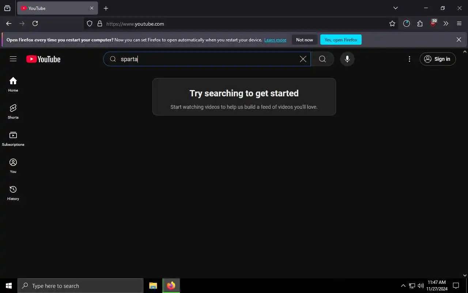Open Shorts in the sidebar
This screenshot has width=468, height=293.
coord(13,112)
